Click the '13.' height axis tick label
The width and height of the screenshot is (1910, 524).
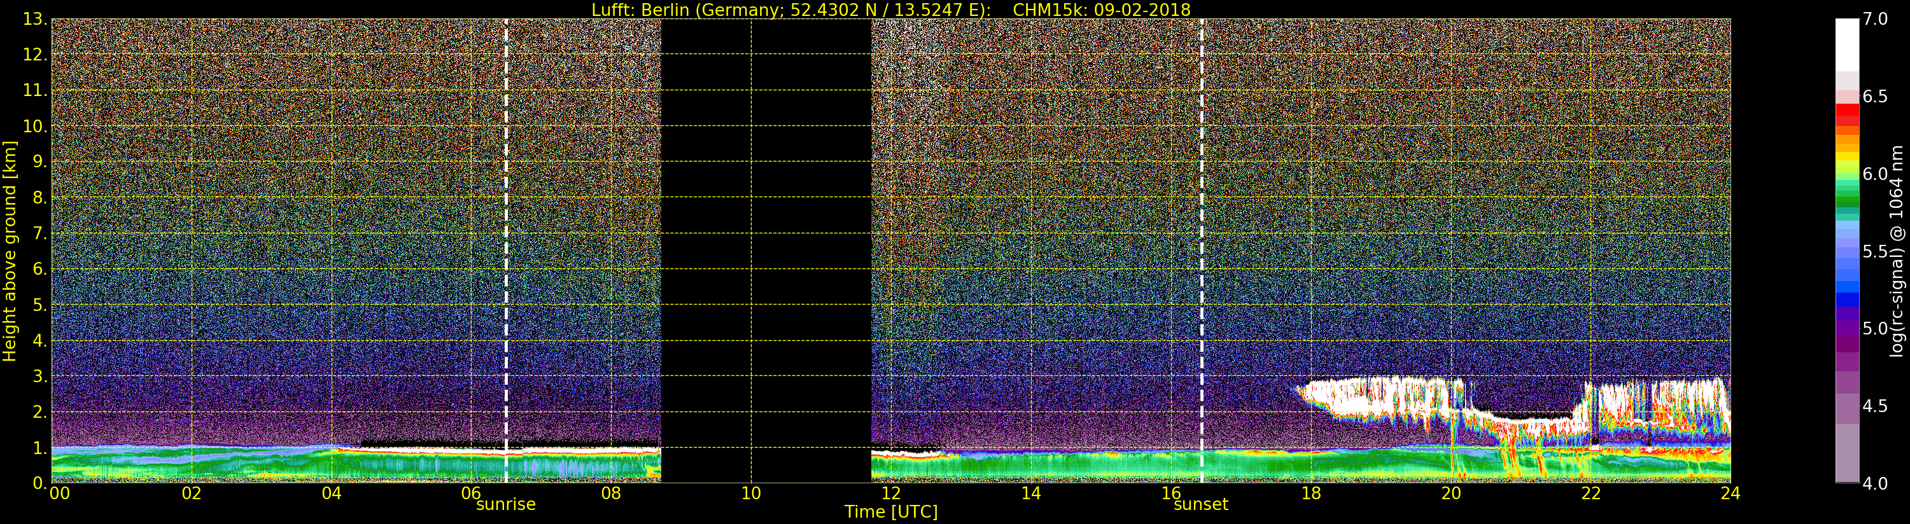tap(35, 19)
